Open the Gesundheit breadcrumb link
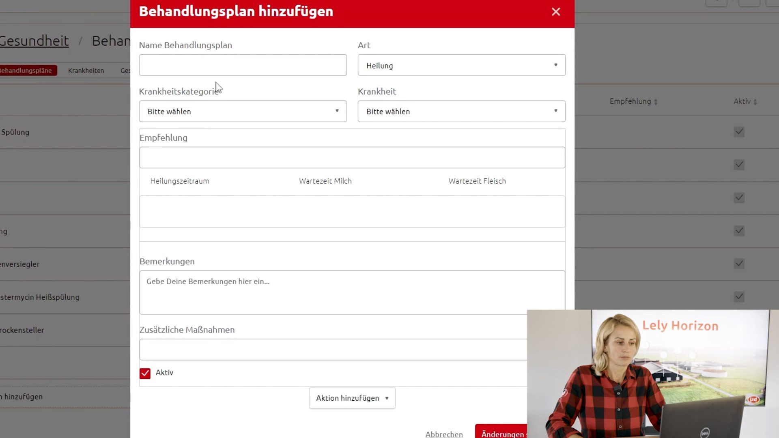This screenshot has height=438, width=779. pyautogui.click(x=34, y=41)
